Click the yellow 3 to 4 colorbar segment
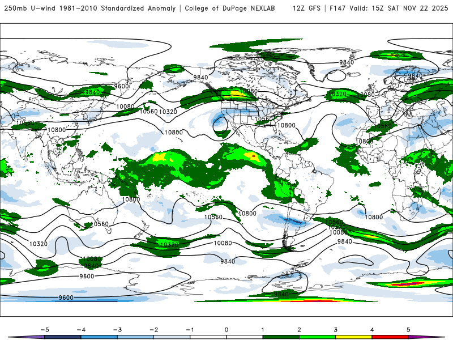 click(x=353, y=337)
